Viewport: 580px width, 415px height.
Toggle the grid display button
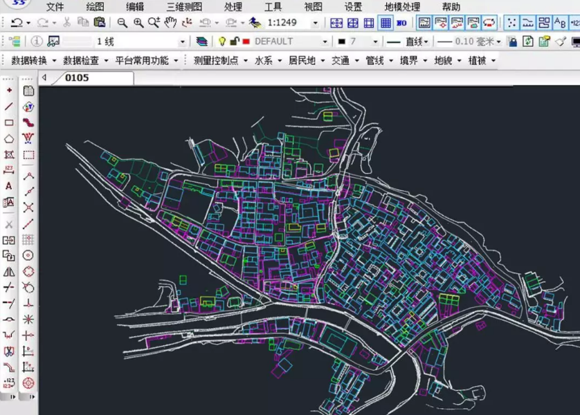[x=386, y=23]
